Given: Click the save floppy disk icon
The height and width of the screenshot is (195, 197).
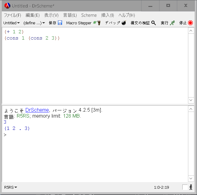Looking at the screenshot, I should pyautogui.click(x=60, y=23).
